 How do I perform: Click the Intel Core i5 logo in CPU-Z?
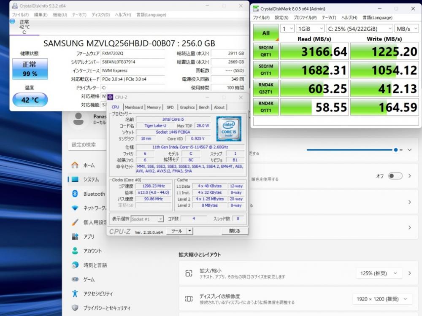tap(229, 129)
